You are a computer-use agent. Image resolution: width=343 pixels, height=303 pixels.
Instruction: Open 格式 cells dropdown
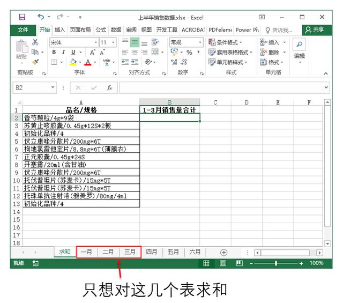point(272,62)
